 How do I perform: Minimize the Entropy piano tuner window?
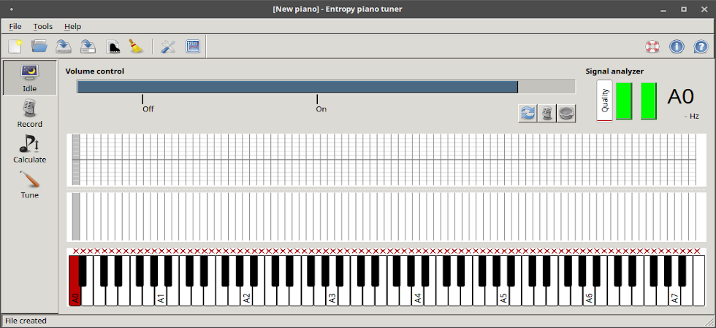(665, 9)
